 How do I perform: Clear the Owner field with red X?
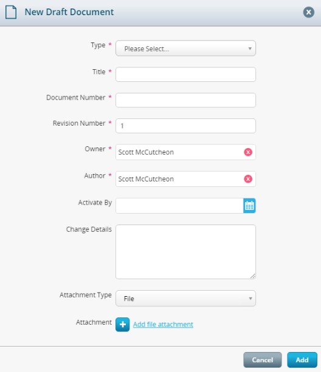248,152
